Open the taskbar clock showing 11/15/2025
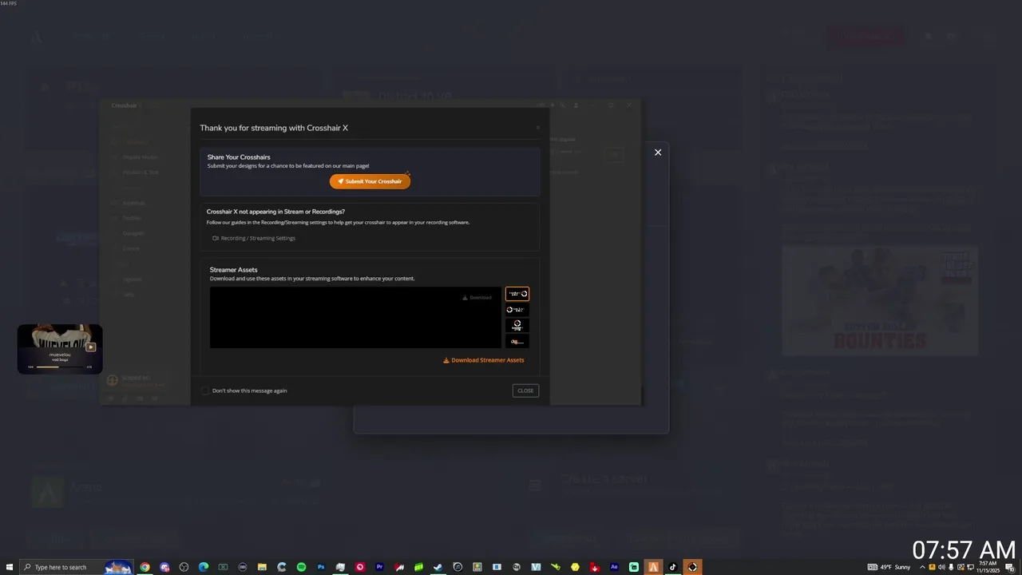The width and height of the screenshot is (1022, 575). tap(988, 567)
